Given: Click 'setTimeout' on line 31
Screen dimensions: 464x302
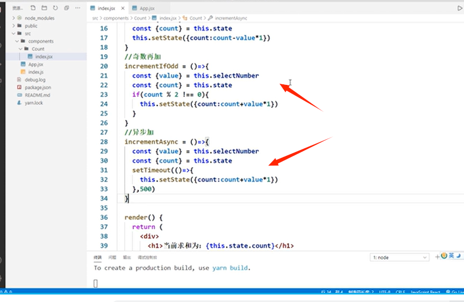Looking at the screenshot, I should [151, 170].
